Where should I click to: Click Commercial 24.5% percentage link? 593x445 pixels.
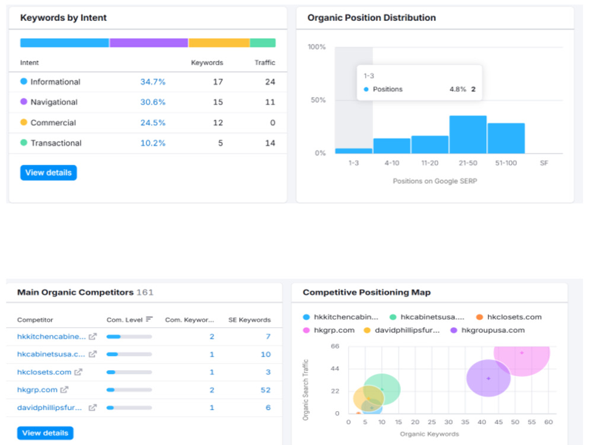click(153, 123)
